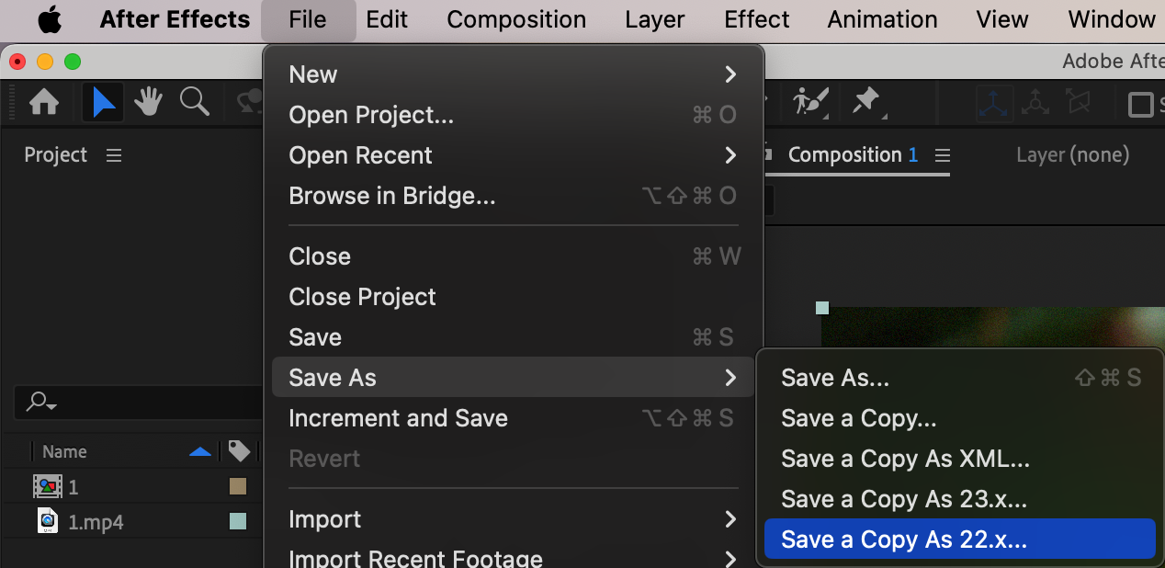
Task: Select the Zoom magnifier tool
Action: click(195, 102)
